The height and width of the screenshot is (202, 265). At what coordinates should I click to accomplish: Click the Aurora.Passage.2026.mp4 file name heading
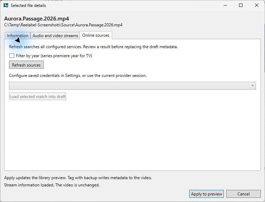(x=37, y=19)
